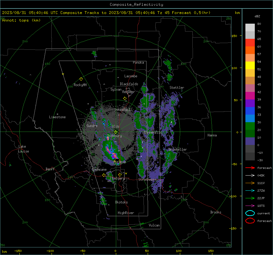Click the 'Forecast 0.5(hr)' header text
Image resolution: width=273 pixels, height=255 pixels.
(x=191, y=13)
